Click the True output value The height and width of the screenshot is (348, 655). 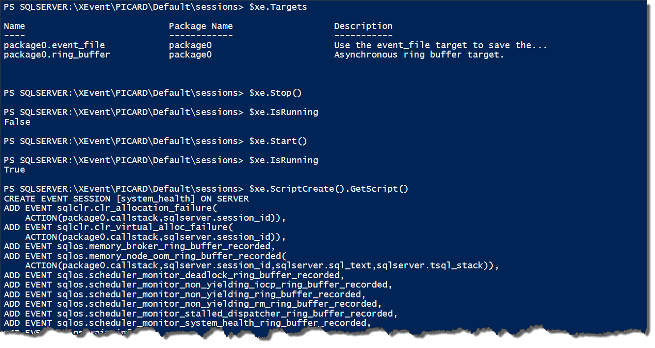click(14, 170)
